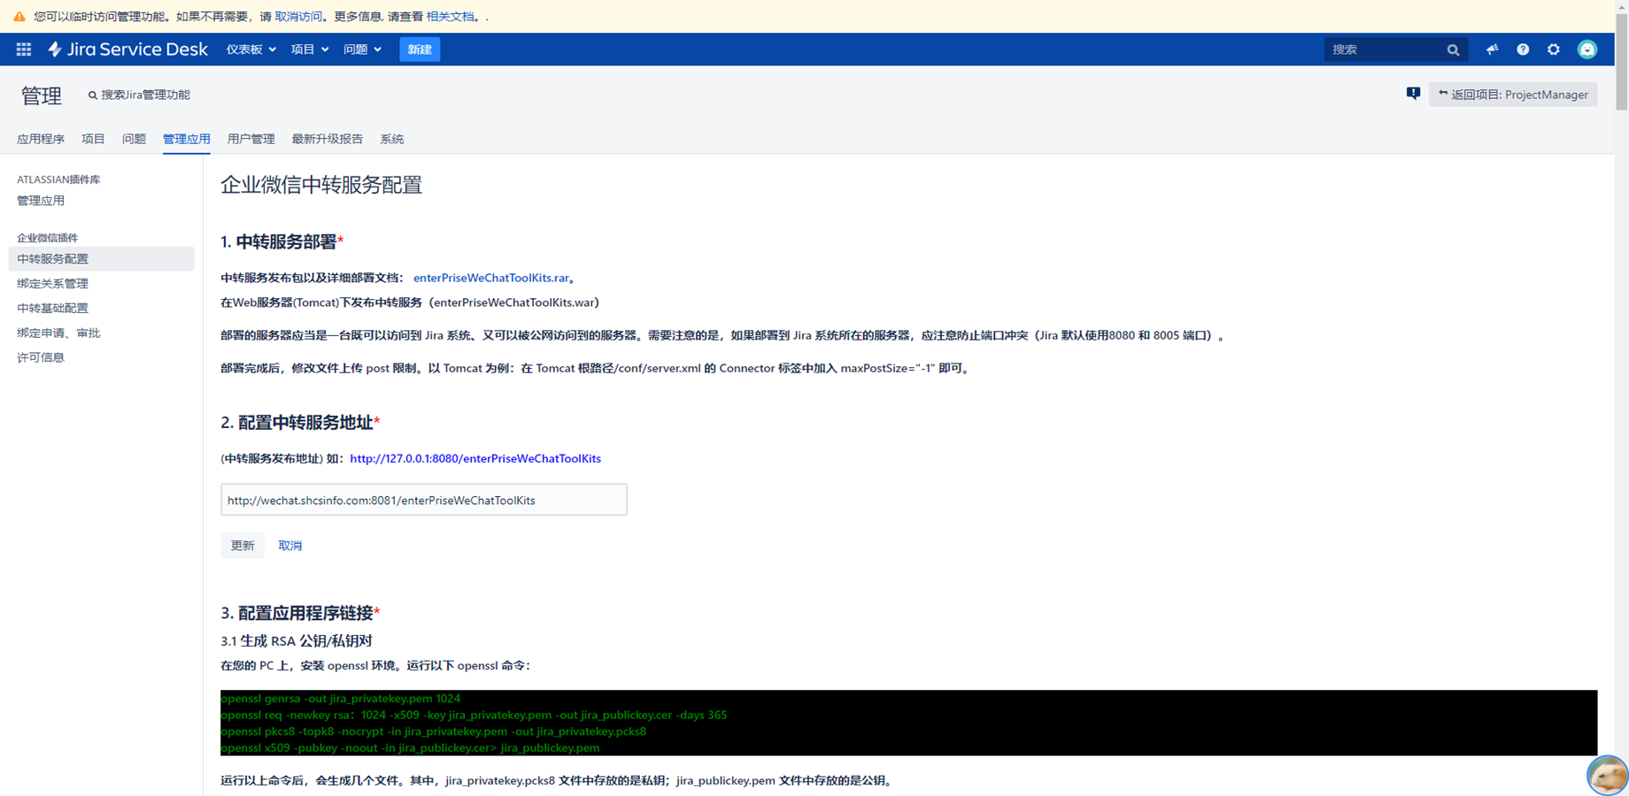
Task: Open the user profile avatar
Action: [1587, 50]
